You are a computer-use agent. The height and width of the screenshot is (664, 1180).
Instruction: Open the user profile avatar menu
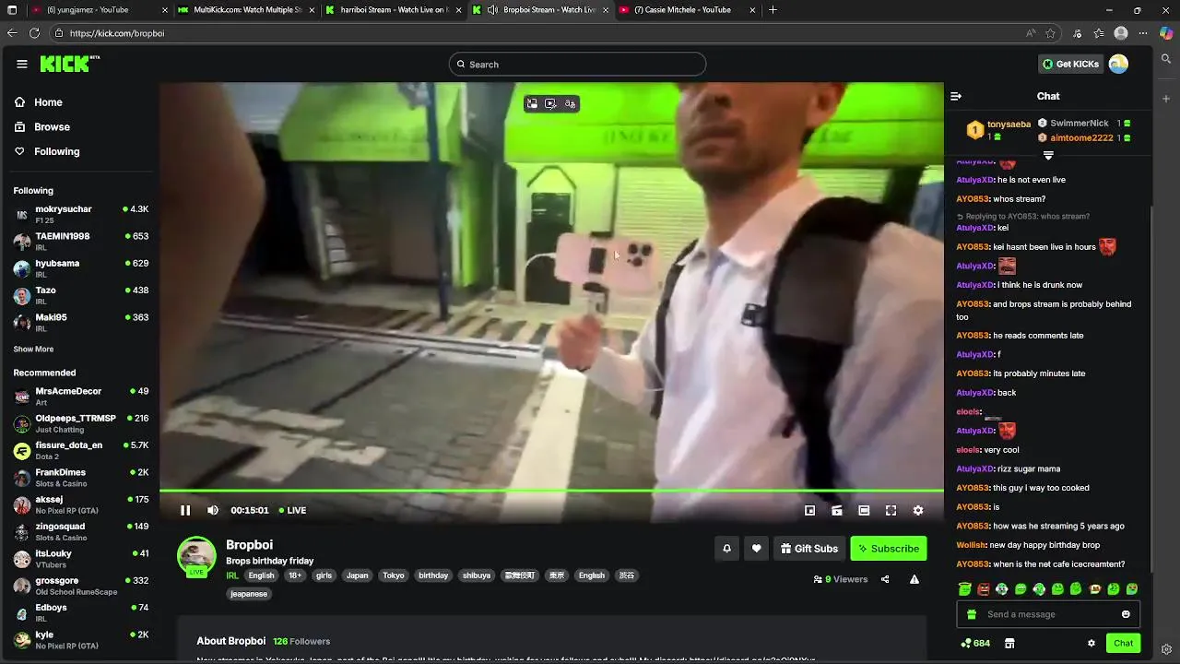pos(1118,64)
